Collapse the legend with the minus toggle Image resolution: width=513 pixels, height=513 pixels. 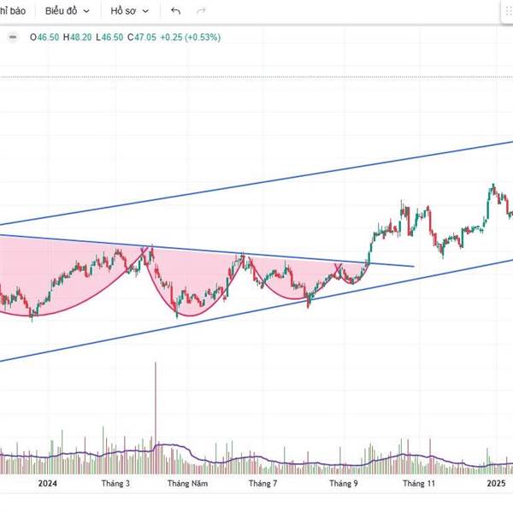pyautogui.click(x=13, y=38)
